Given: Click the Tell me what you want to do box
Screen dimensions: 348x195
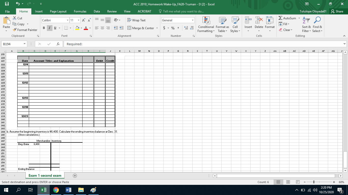Looking at the screenshot, I should point(181,11).
